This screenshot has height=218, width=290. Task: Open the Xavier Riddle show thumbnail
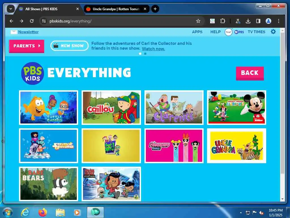tap(111, 184)
